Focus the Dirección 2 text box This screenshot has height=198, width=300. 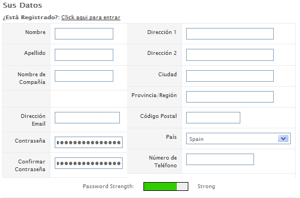(x=230, y=55)
